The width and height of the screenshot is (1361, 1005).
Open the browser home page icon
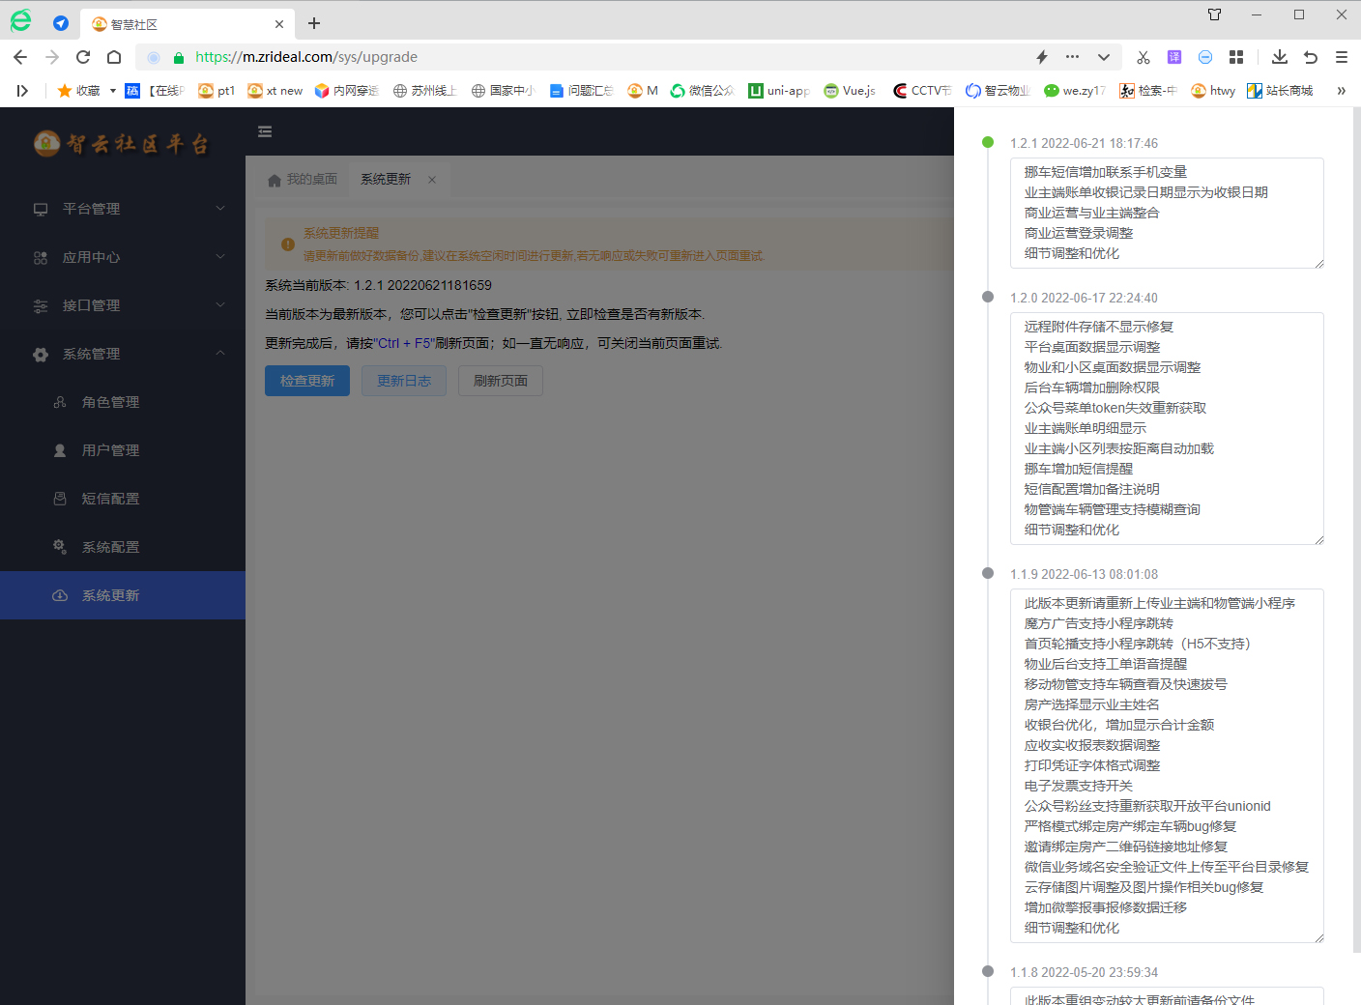pyautogui.click(x=114, y=57)
